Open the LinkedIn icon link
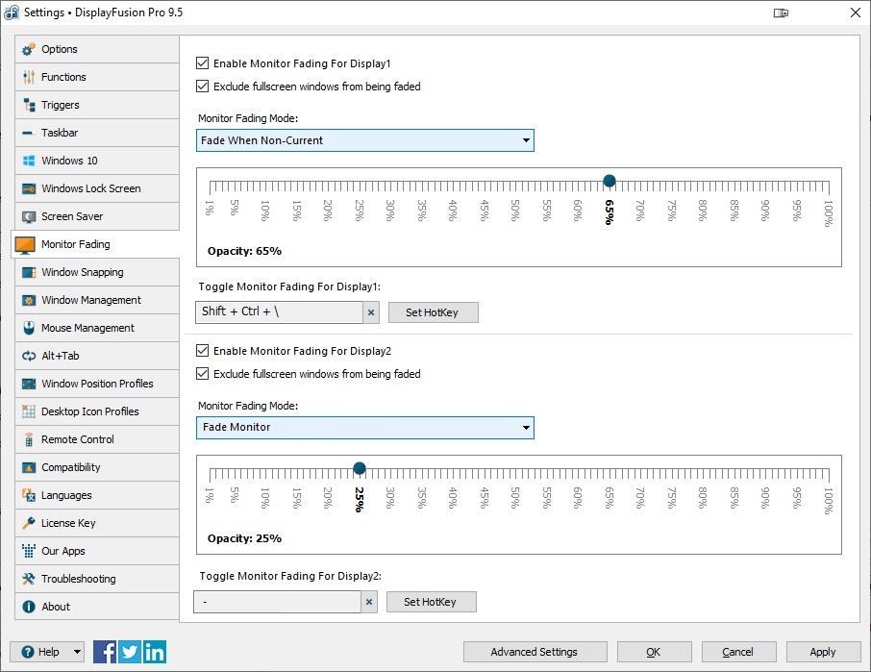This screenshot has width=871, height=672. (154, 651)
